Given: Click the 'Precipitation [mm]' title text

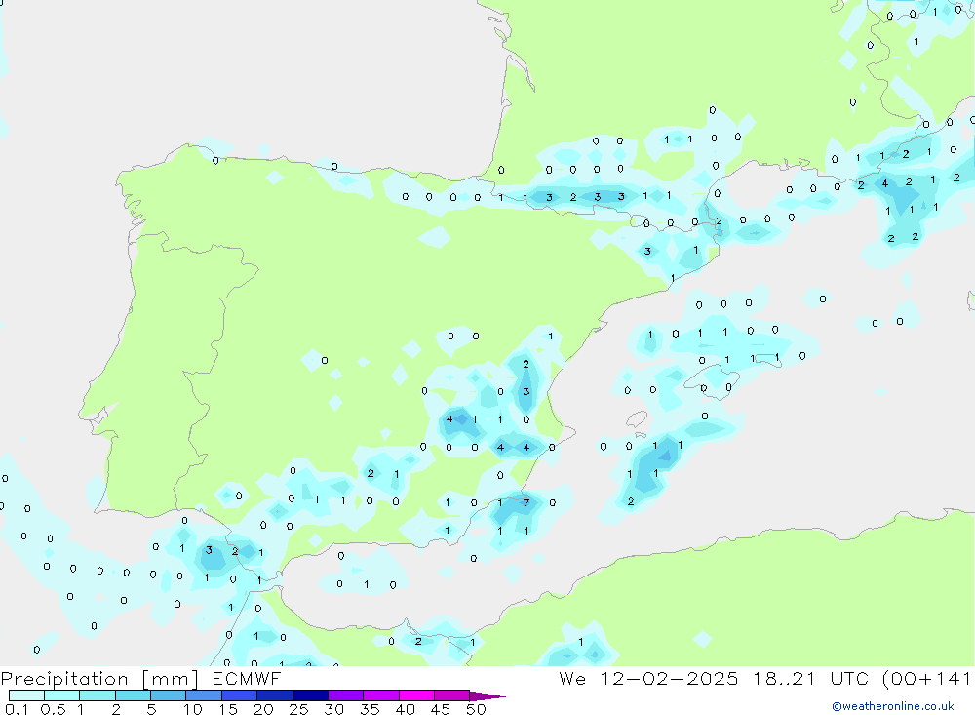Looking at the screenshot, I should (99, 679).
